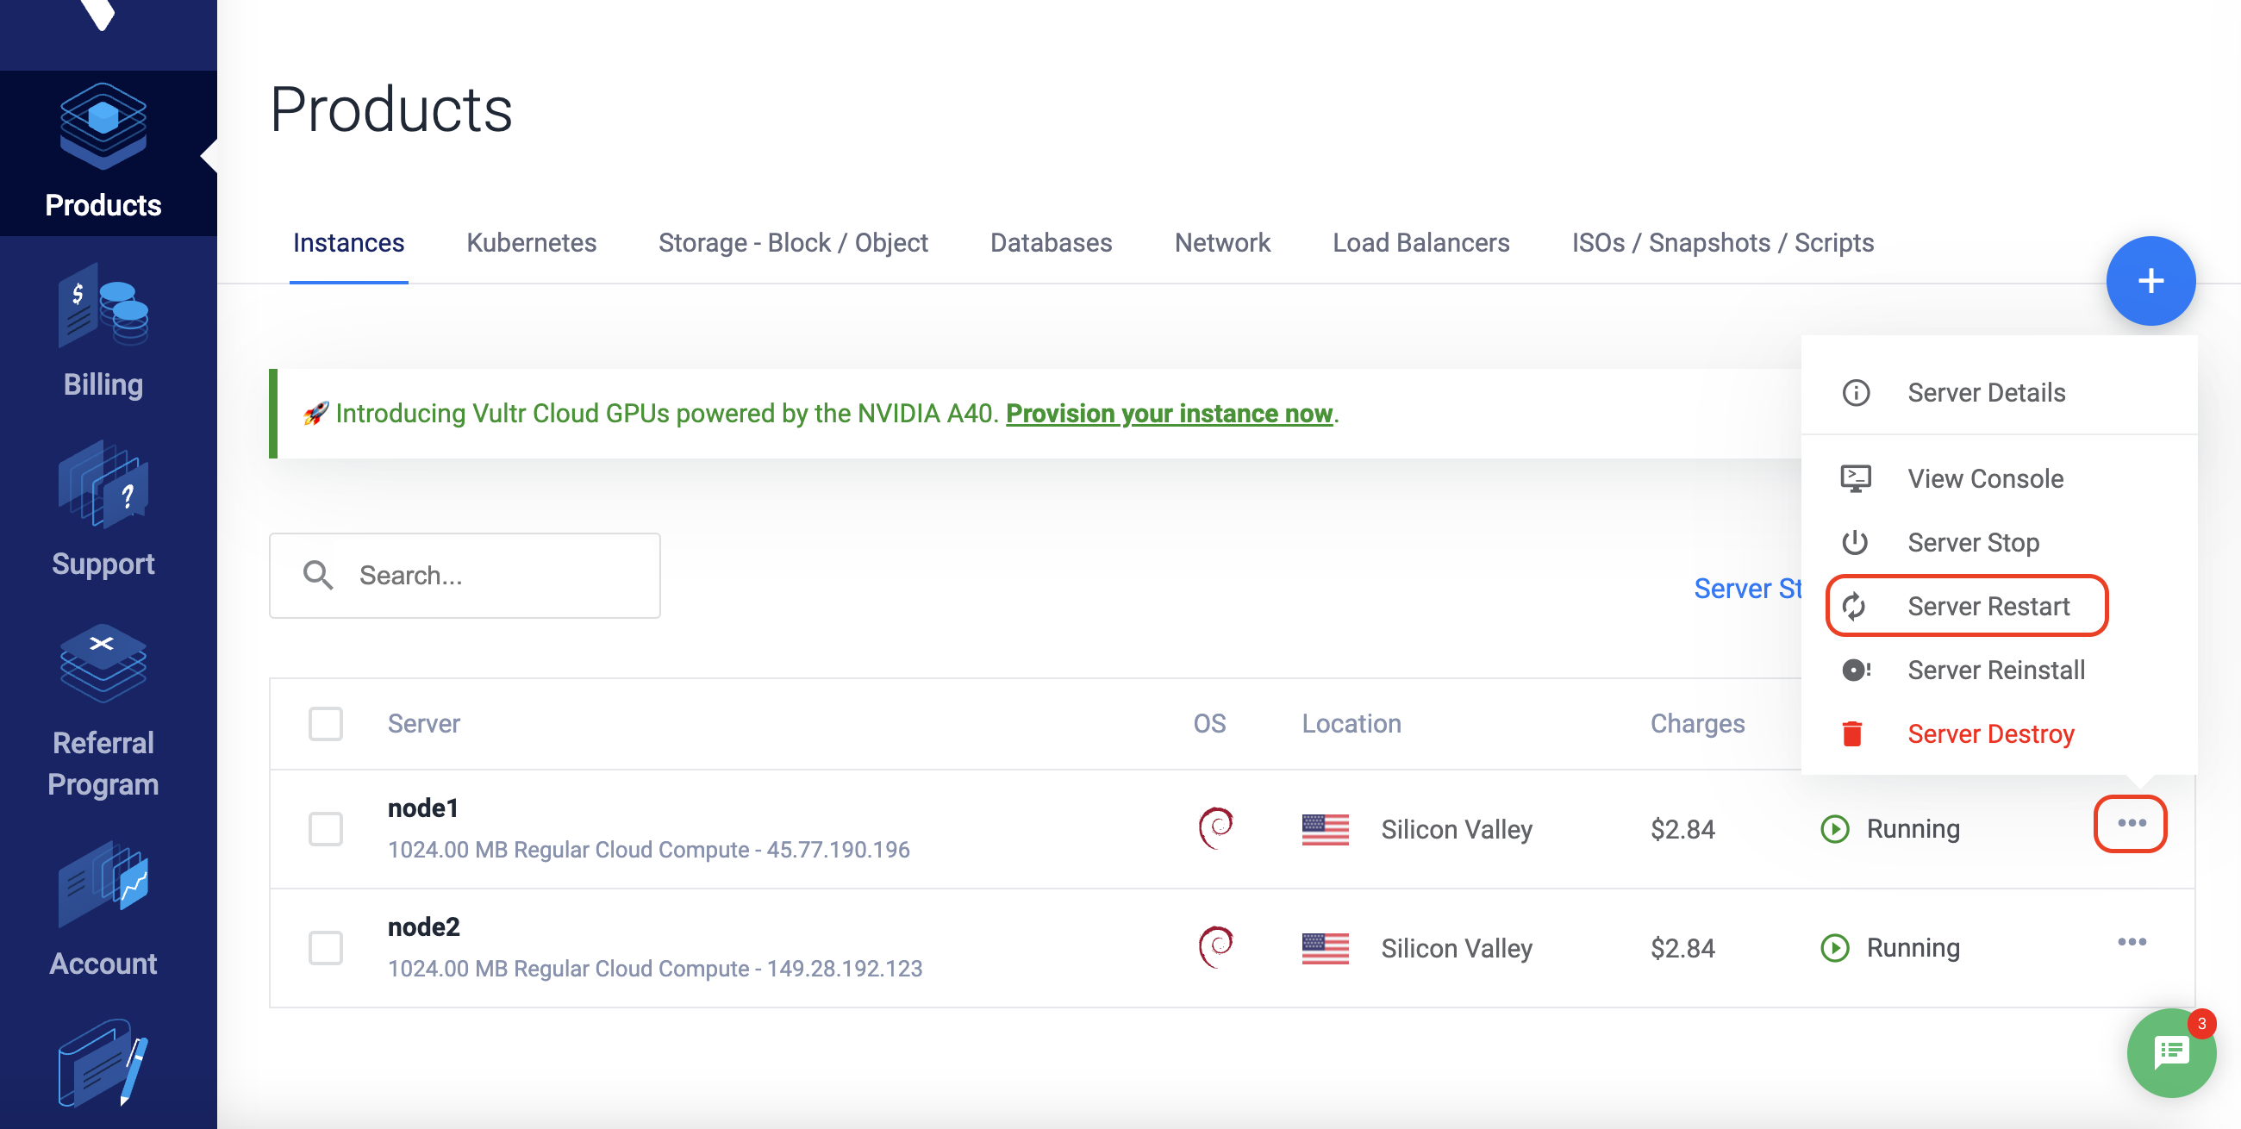Open the Databases tab
This screenshot has height=1129, width=2241.
[1051, 243]
